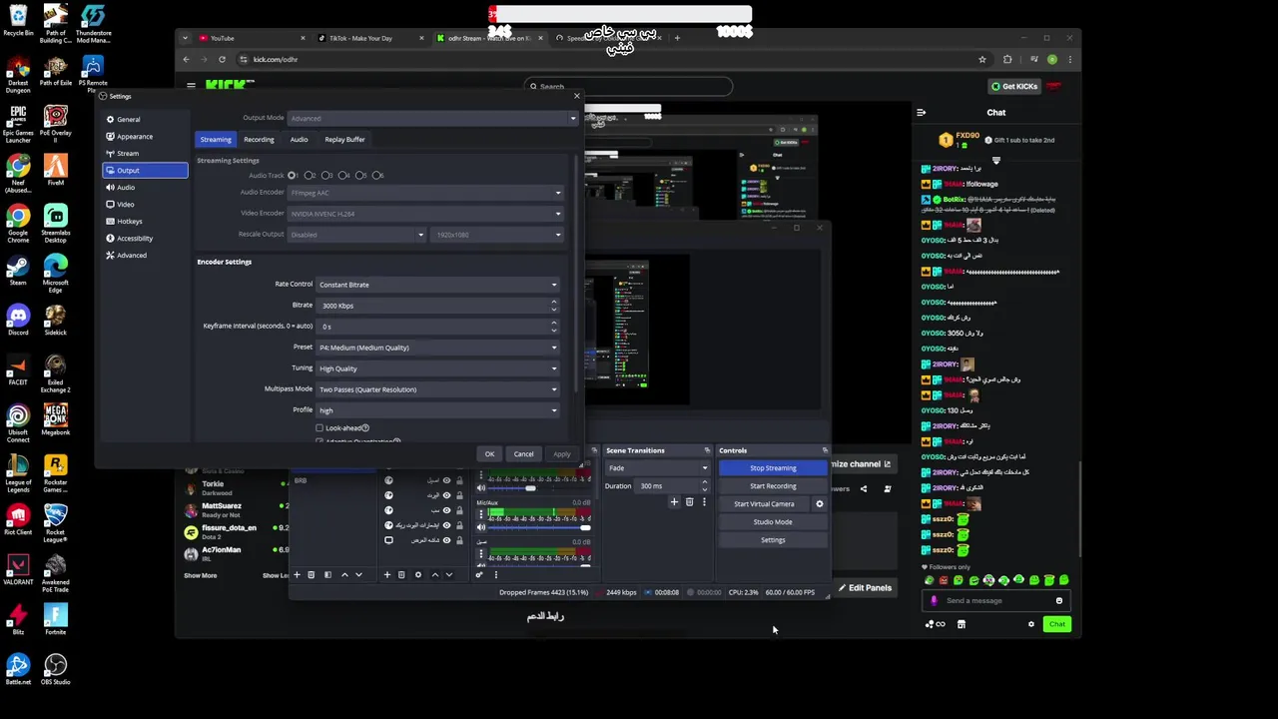Switch to Streaming tab
Viewport: 1278px width, 719px height.
point(216,139)
